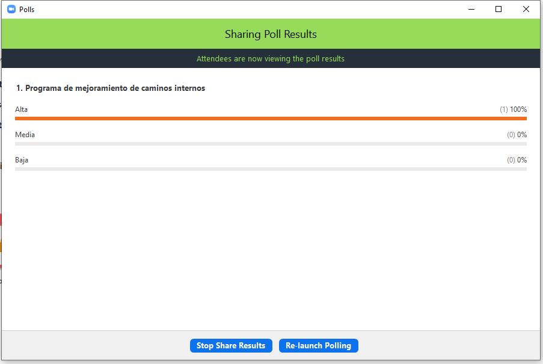This screenshot has height=364, width=543.
Task: Select the Alta option label
Action: click(22, 110)
